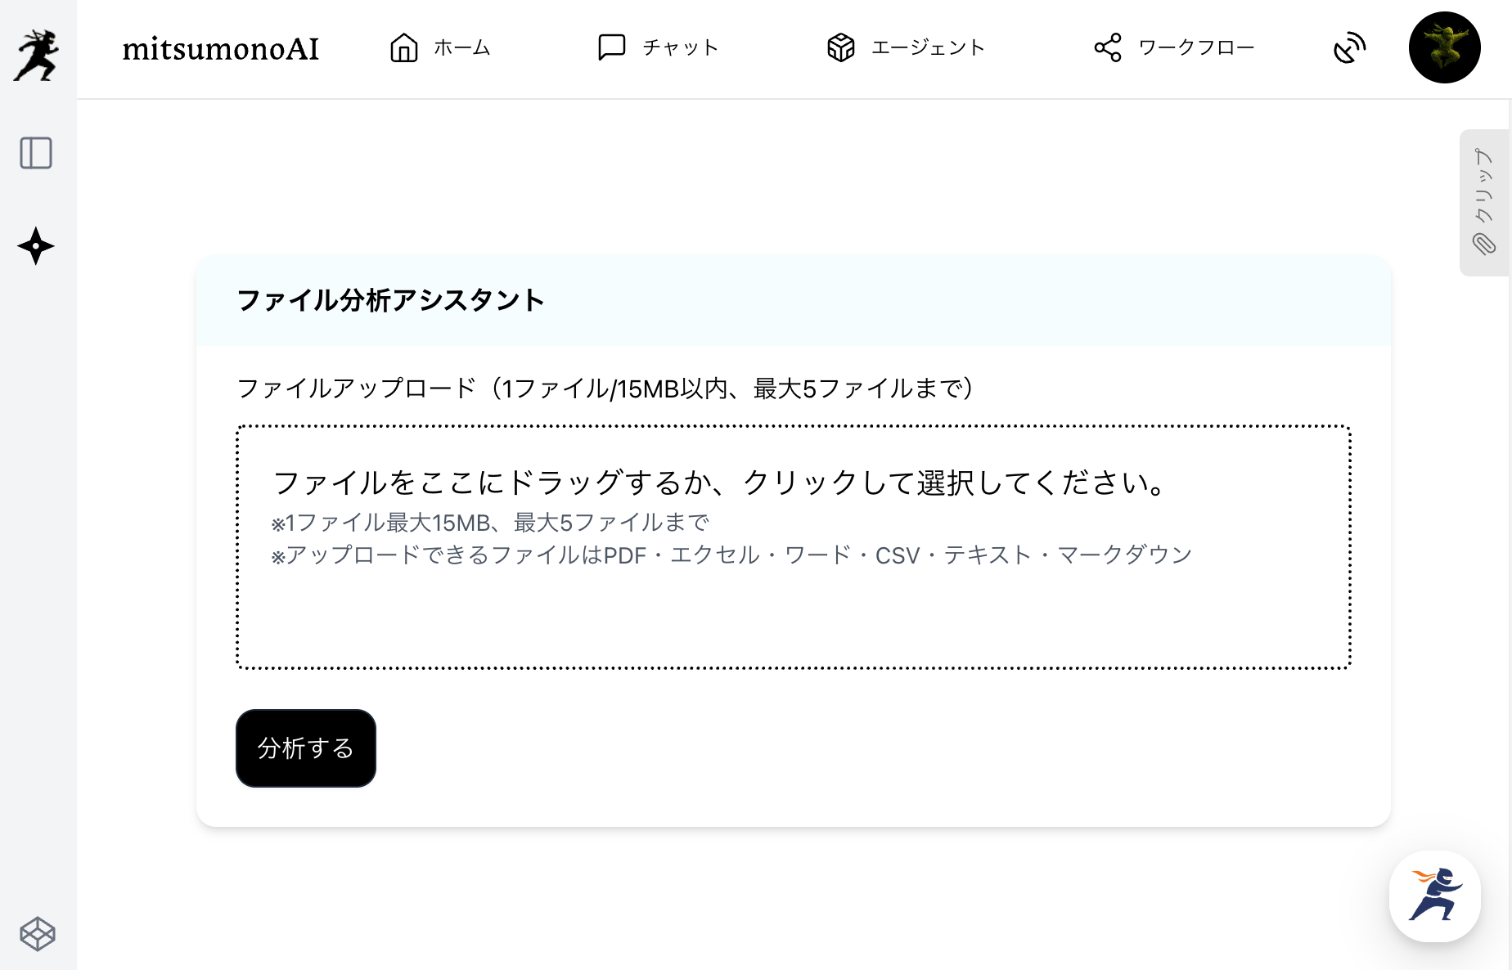1512x970 pixels.
Task: Toggle the sidebar panel icon
Action: coord(36,153)
